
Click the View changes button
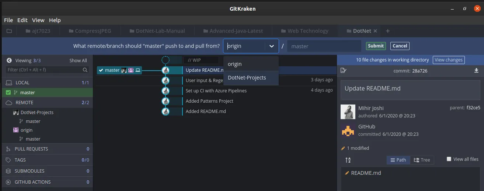point(449,60)
